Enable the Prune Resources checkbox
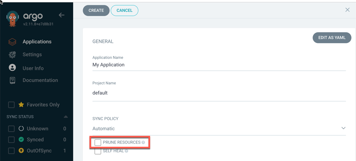This screenshot has width=356, height=161. [98, 142]
